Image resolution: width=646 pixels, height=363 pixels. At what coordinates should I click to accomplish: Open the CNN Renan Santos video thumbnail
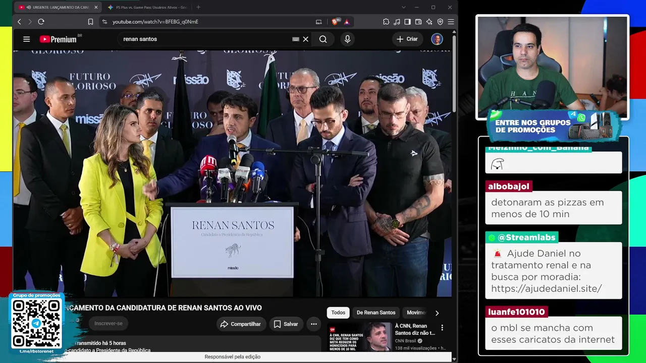[360, 337]
